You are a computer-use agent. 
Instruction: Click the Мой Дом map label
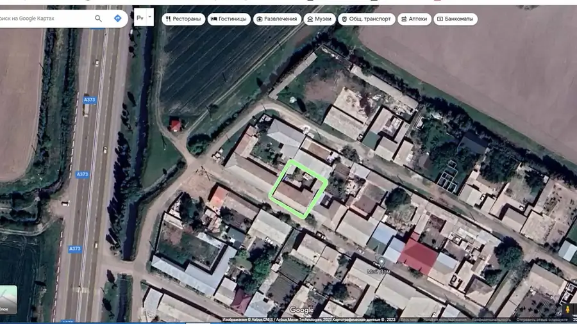pos(379,271)
